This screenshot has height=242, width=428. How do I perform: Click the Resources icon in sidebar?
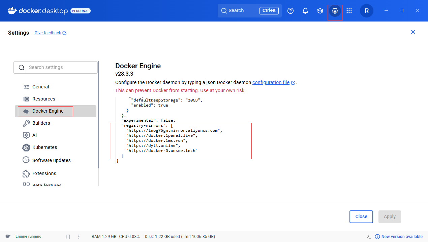(26, 99)
